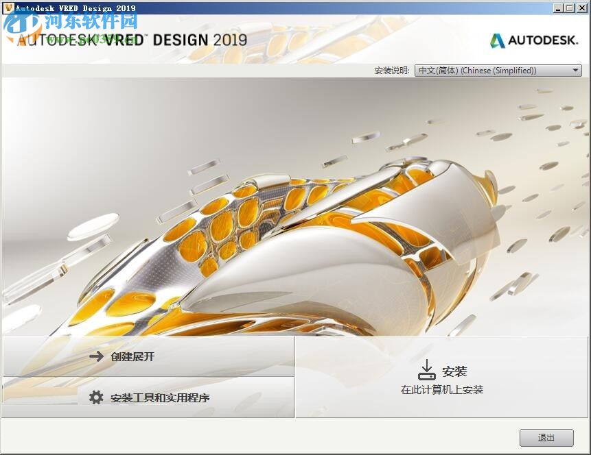The height and width of the screenshot is (455, 591).
Task: Click the dropdown arrow next to Chinese Simplified
Action: pos(575,70)
